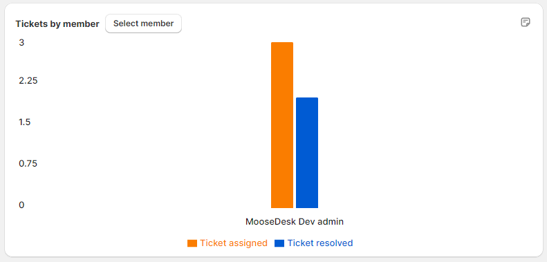This screenshot has height=262, width=547.
Task: Click the y-axis label 3
Action: (21, 43)
